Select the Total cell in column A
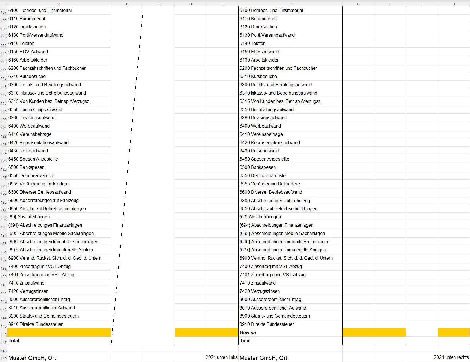 click(x=59, y=341)
